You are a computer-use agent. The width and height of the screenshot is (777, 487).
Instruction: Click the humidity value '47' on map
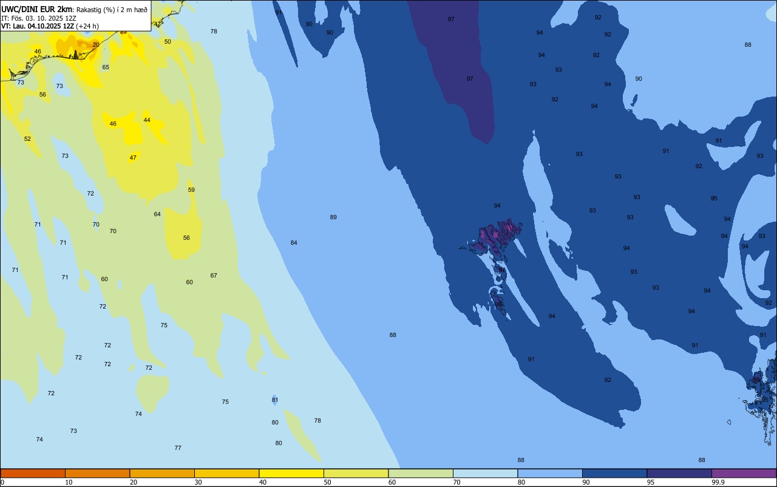pyautogui.click(x=133, y=158)
